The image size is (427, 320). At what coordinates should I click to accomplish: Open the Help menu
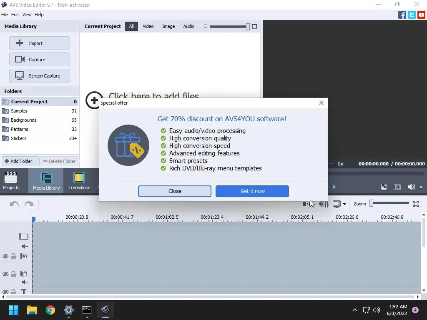(x=39, y=15)
